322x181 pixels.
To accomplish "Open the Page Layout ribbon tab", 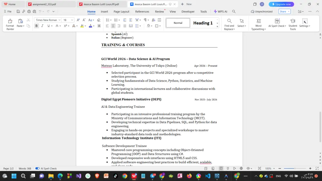I will 121,12.
